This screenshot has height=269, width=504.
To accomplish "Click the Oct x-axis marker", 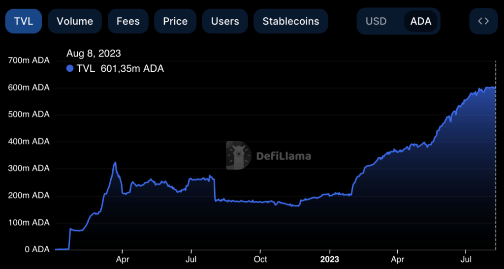I will click(260, 259).
